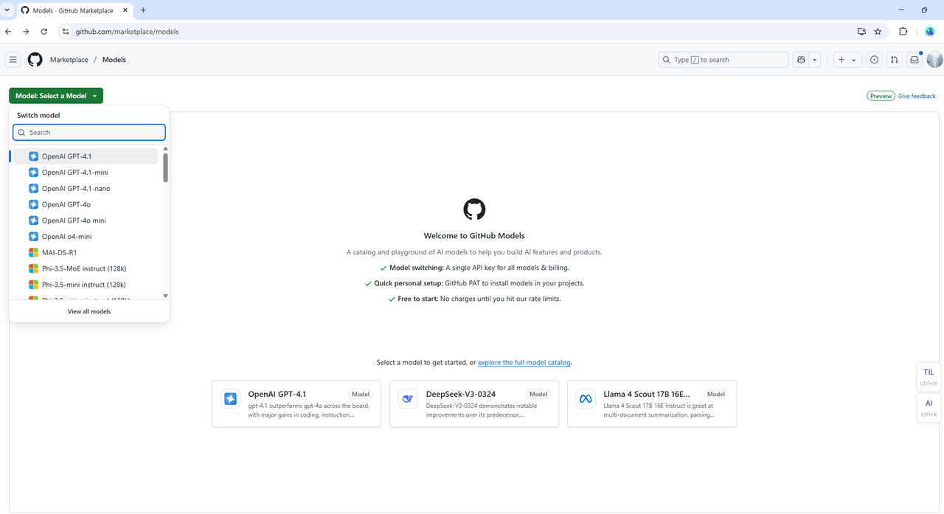
Task: Open the Pull requests icon
Action: (x=894, y=59)
